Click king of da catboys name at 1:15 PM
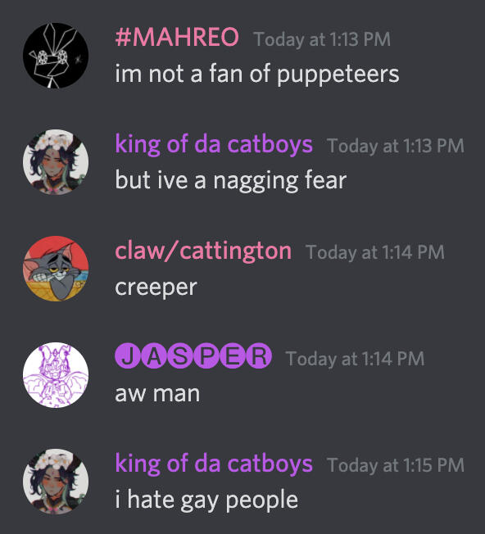Viewport: 485px width, 534px height. pos(214,464)
